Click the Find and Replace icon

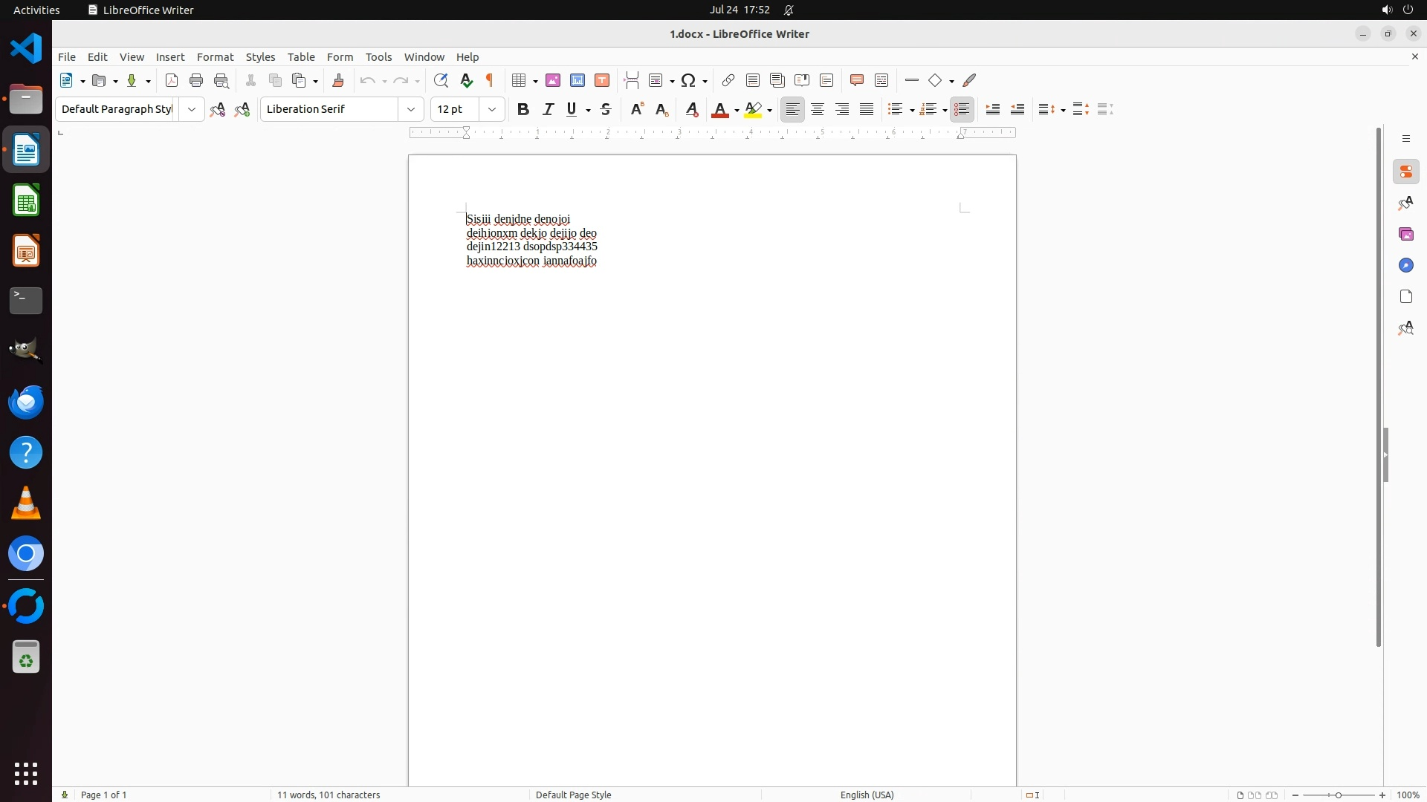[441, 81]
